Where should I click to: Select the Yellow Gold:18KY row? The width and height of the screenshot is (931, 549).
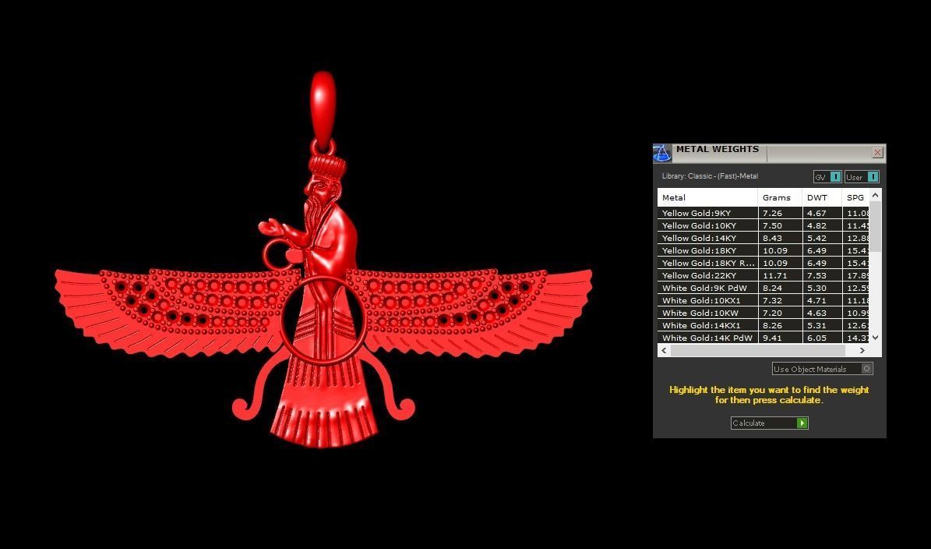click(763, 250)
